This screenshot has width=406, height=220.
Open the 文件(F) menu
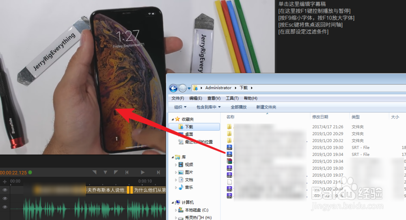pyautogui.click(x=178, y=98)
